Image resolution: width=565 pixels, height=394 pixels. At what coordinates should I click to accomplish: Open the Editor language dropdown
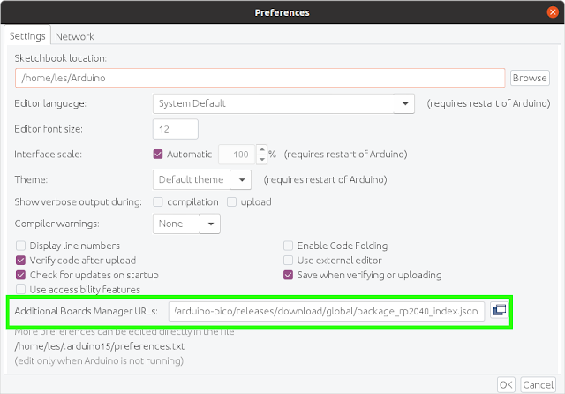[x=283, y=104]
